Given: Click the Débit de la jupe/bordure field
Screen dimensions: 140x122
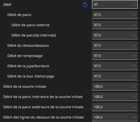Looking at the screenshot, I should (x=115, y=66).
